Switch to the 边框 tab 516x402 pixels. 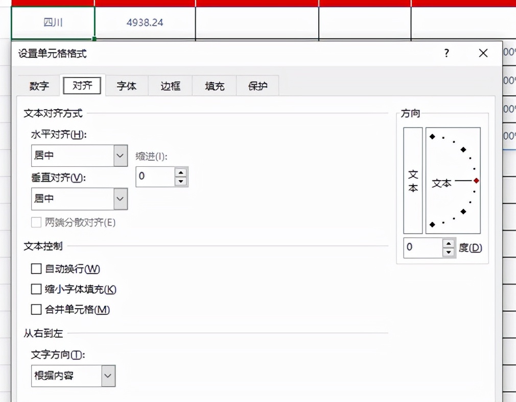pyautogui.click(x=170, y=86)
